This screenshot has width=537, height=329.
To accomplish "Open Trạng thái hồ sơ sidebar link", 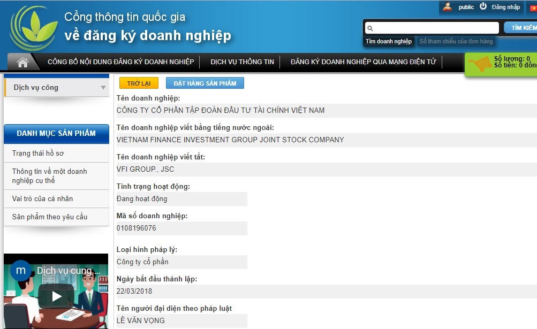I will pyautogui.click(x=38, y=154).
